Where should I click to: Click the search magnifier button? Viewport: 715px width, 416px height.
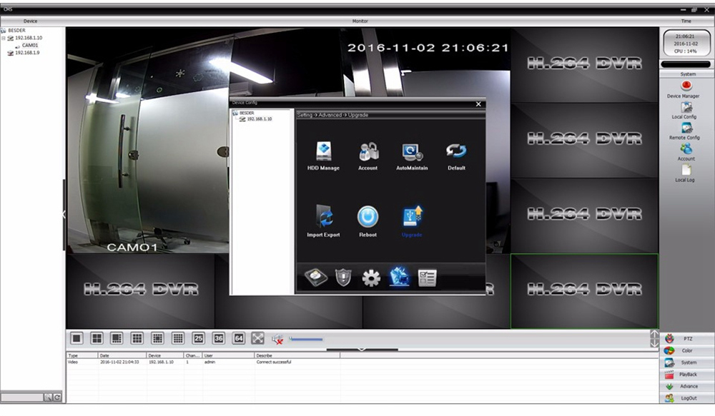click(48, 397)
